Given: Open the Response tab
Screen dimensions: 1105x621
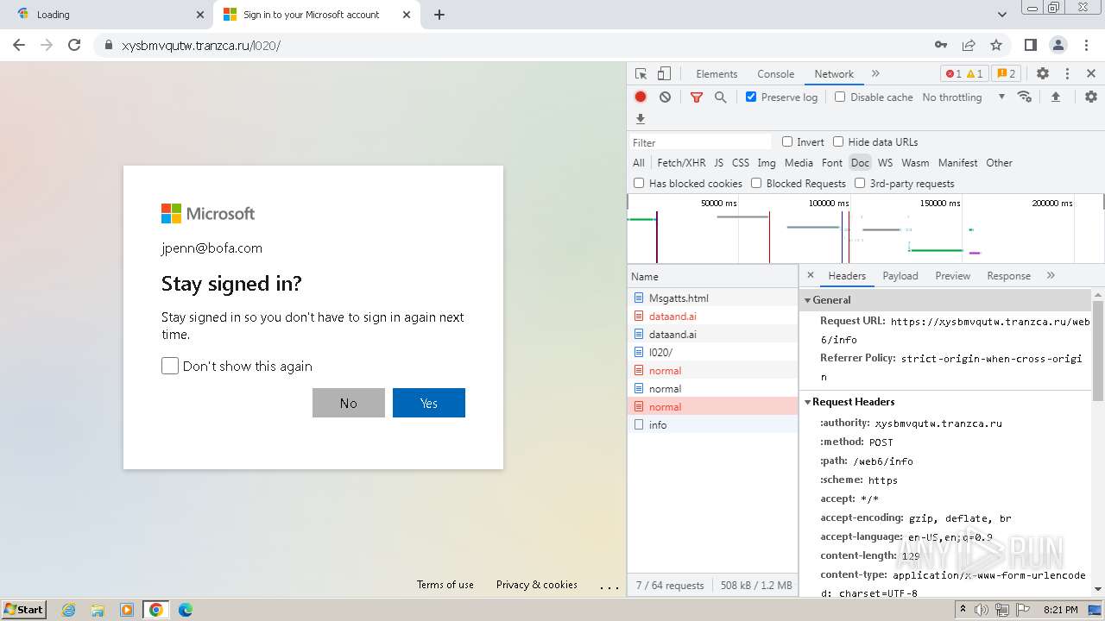Looking at the screenshot, I should point(1008,276).
